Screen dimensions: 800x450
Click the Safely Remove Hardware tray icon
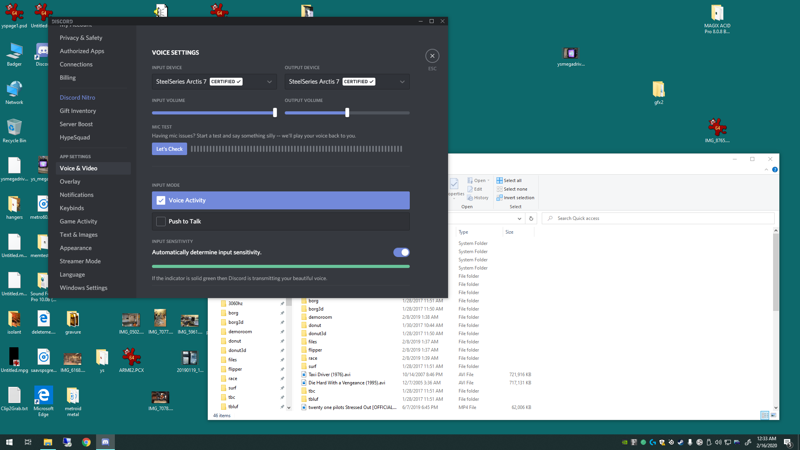point(709,442)
